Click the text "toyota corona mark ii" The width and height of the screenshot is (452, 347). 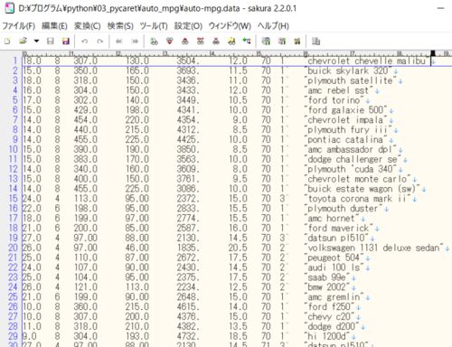click(357, 199)
